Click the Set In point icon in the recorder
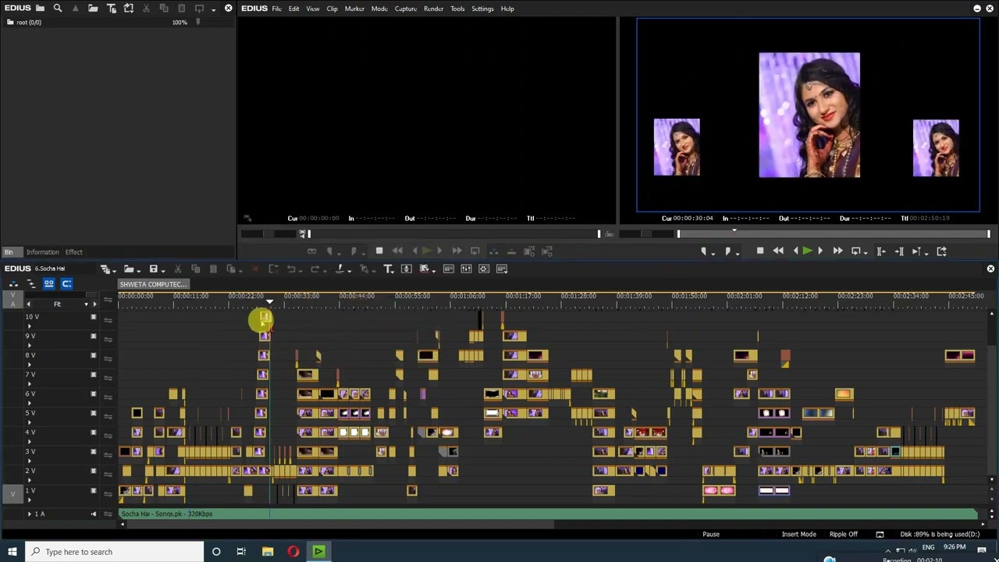999x562 pixels. pos(704,251)
